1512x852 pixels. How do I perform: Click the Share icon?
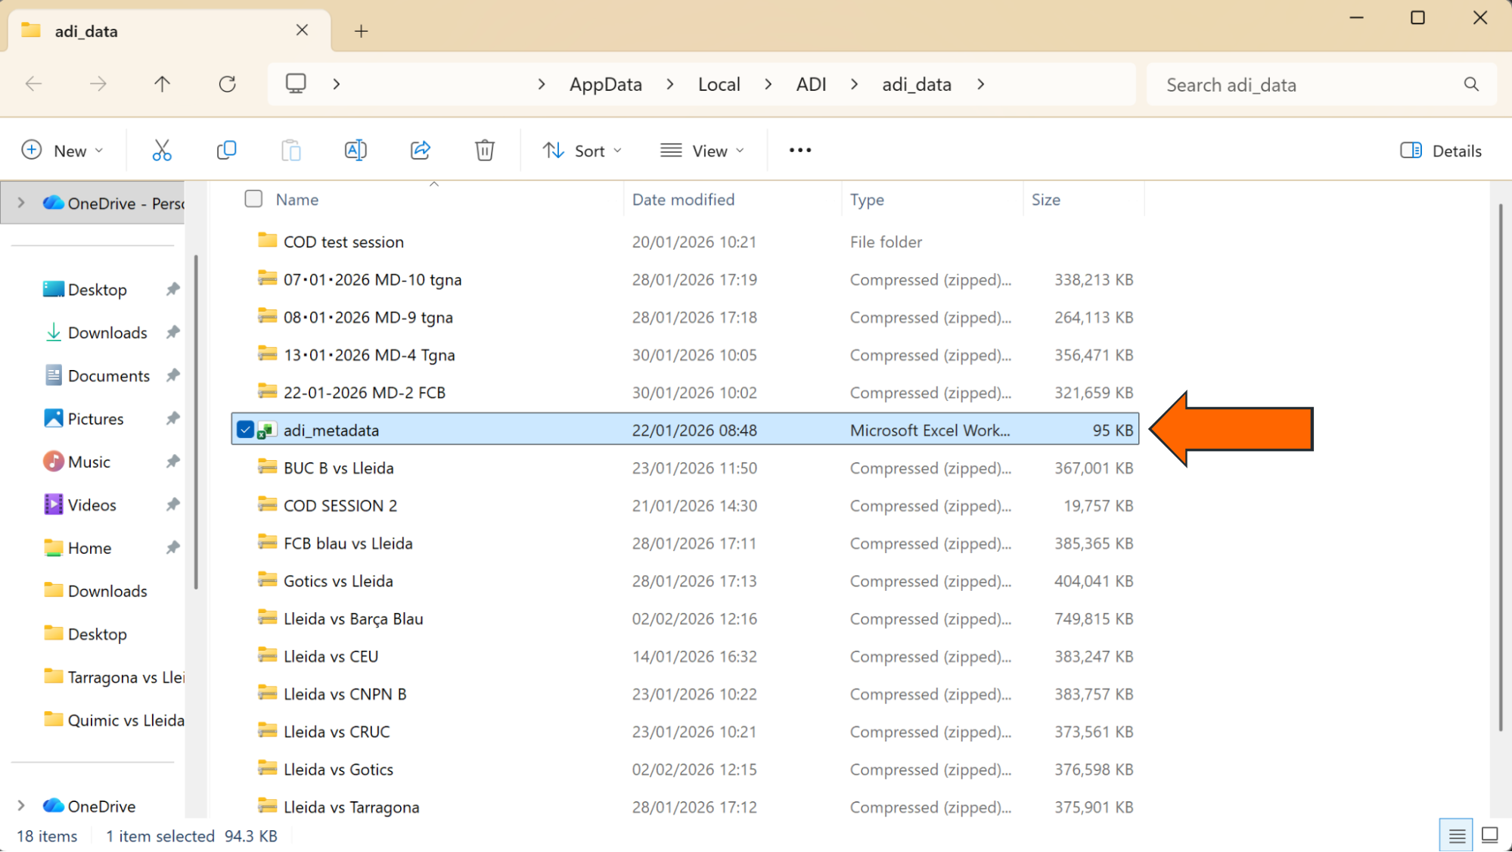(x=421, y=151)
